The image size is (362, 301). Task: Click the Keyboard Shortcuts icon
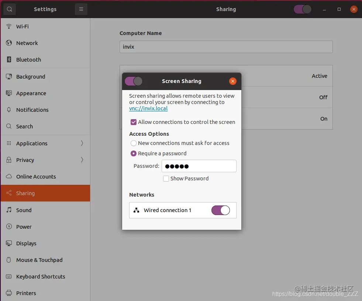[9, 277]
